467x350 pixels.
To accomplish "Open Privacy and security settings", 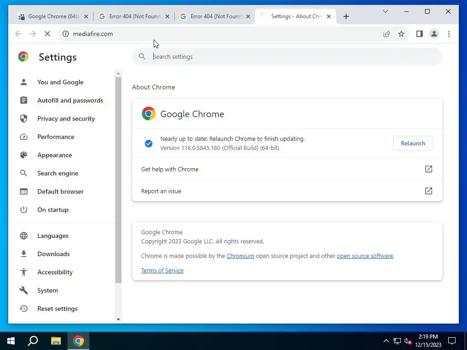I will (66, 118).
